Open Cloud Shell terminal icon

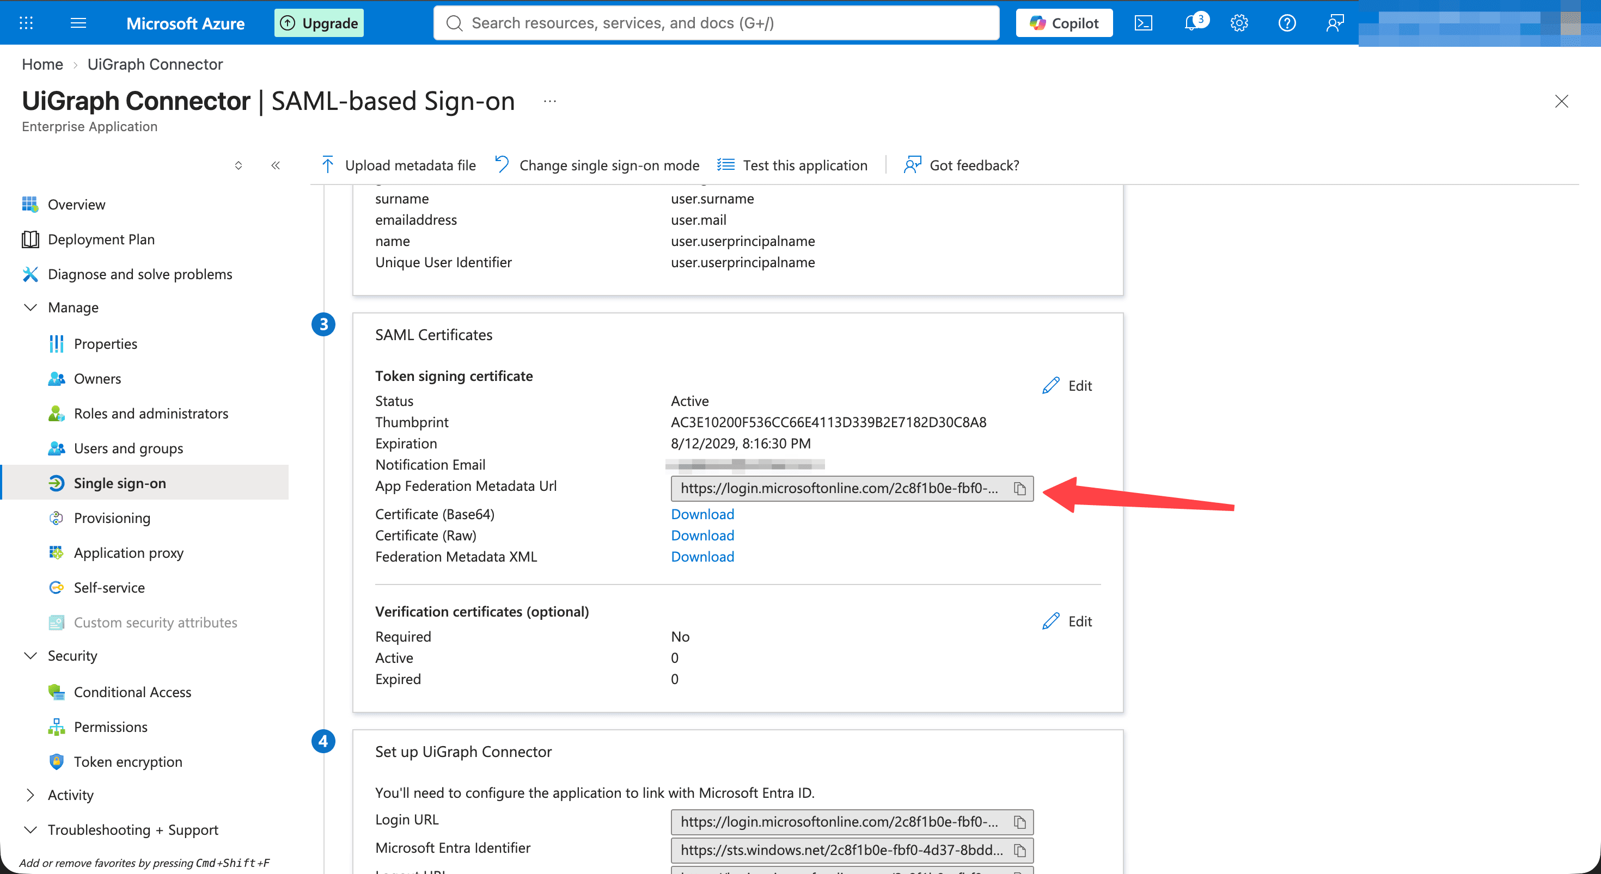pyautogui.click(x=1143, y=23)
